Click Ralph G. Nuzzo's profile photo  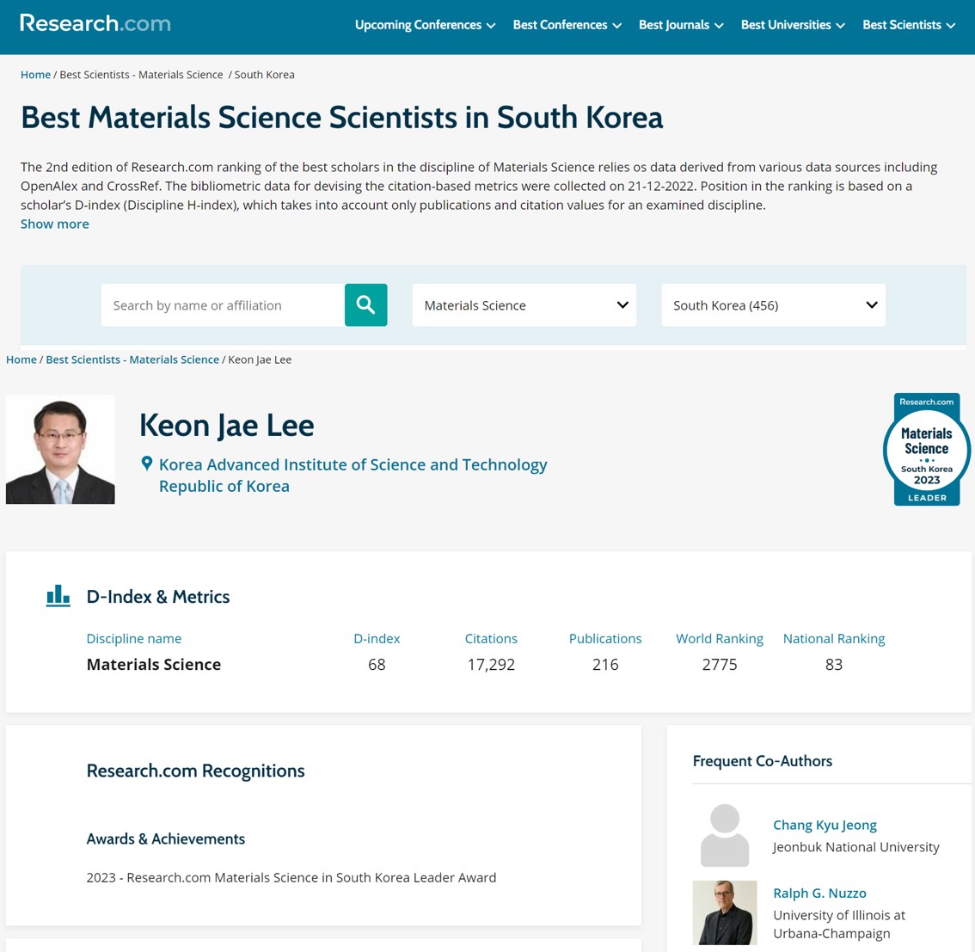click(x=724, y=912)
